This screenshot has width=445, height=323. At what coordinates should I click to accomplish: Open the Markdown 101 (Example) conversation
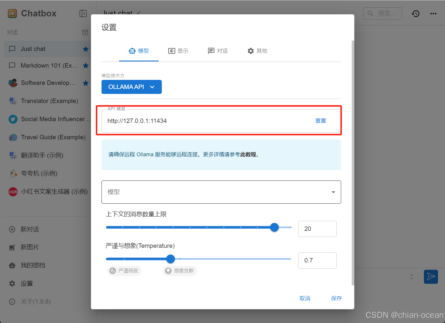point(47,66)
